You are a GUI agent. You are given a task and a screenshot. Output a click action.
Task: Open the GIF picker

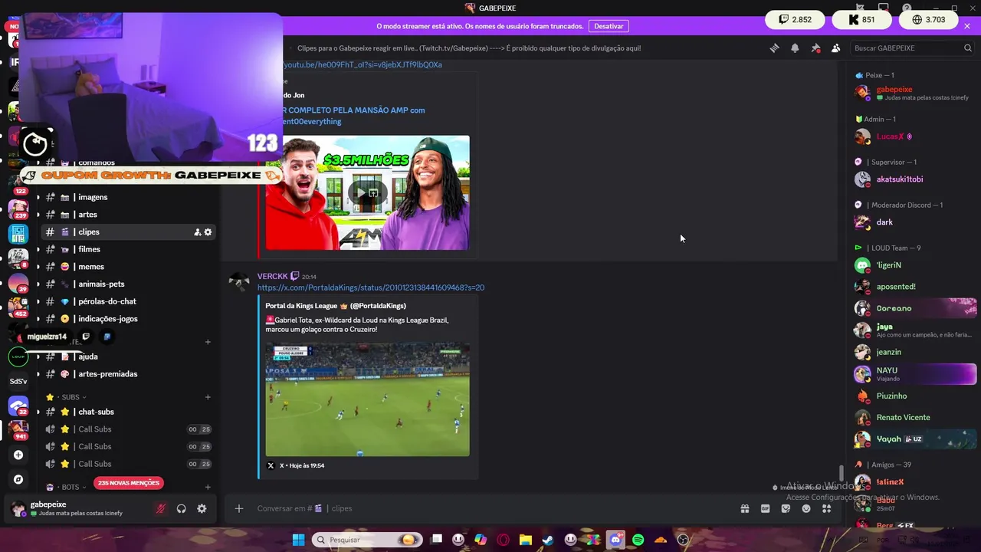click(x=765, y=508)
